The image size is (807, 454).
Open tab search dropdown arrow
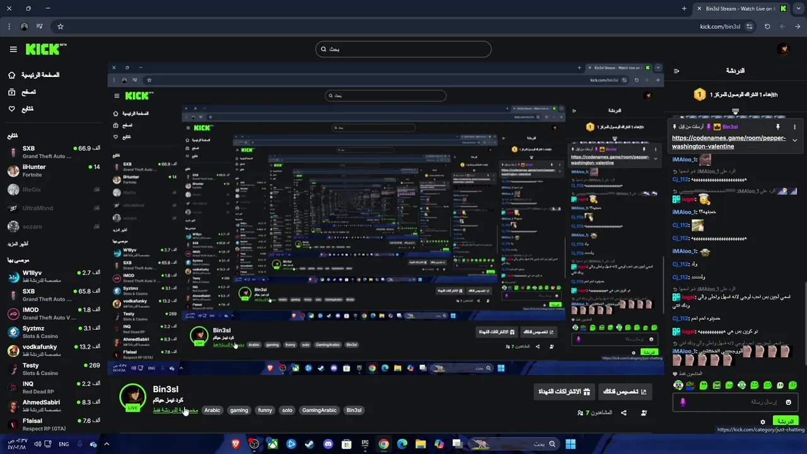(798, 8)
